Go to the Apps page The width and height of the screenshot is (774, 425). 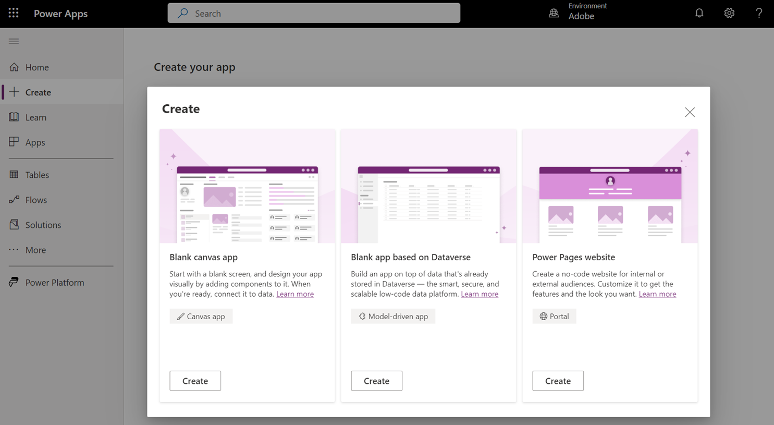pyautogui.click(x=34, y=142)
